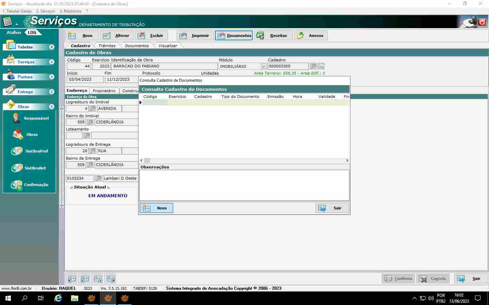
Task: Open the 3. Relatórios menu
Action: [70, 11]
